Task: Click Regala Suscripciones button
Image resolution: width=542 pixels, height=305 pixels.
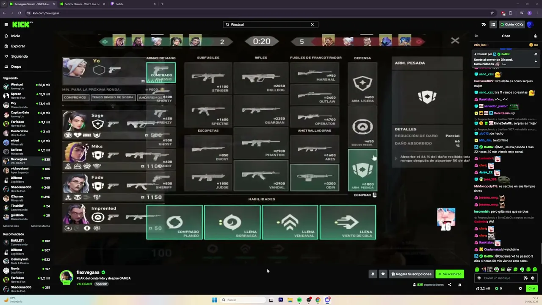Action: (x=411, y=274)
